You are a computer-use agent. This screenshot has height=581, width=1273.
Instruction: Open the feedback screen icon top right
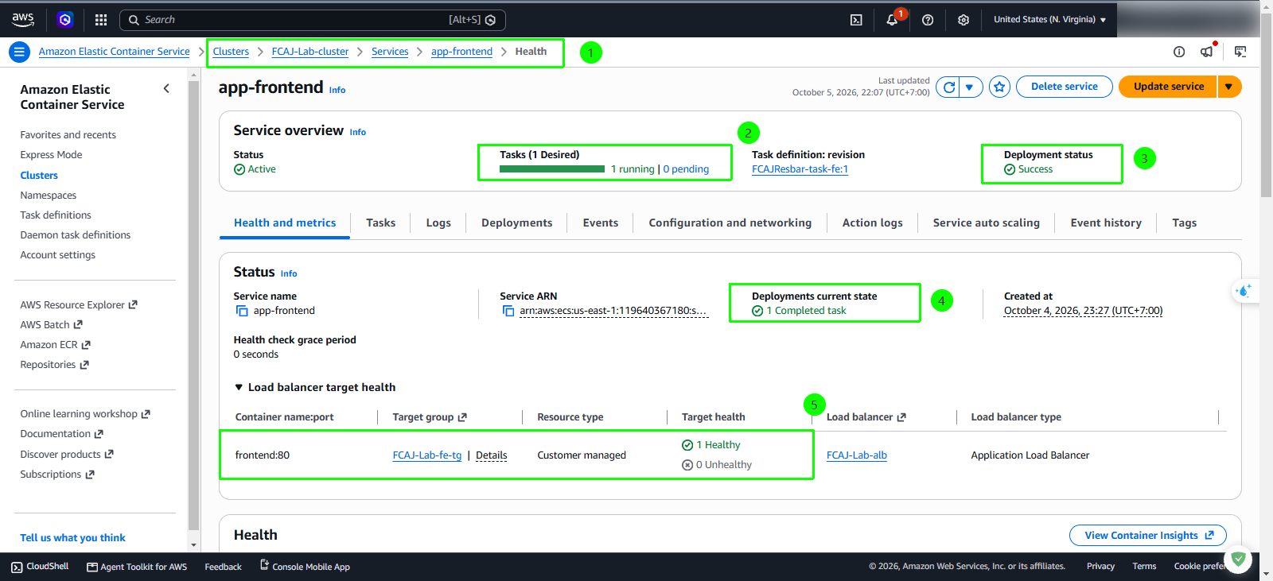[x=1240, y=52]
